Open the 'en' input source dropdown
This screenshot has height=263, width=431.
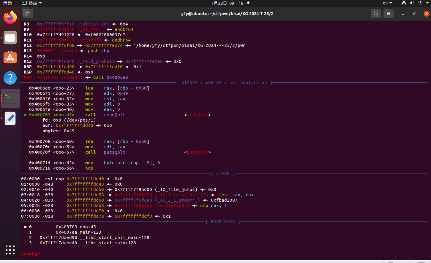pyautogui.click(x=387, y=3)
